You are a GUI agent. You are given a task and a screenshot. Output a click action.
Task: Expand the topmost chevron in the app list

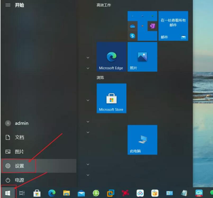(88, 58)
